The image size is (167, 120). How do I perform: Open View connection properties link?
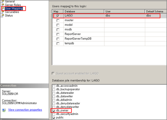point(25,110)
